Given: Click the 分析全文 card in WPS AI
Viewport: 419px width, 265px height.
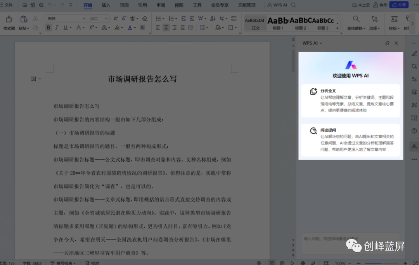Looking at the screenshot, I should point(351,101).
